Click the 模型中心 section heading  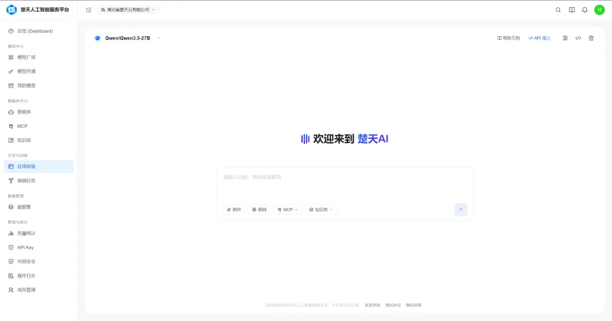tap(16, 46)
